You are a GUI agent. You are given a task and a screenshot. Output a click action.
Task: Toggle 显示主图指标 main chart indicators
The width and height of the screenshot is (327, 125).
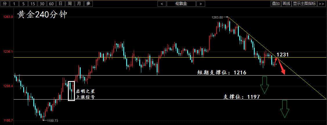(304, 4)
